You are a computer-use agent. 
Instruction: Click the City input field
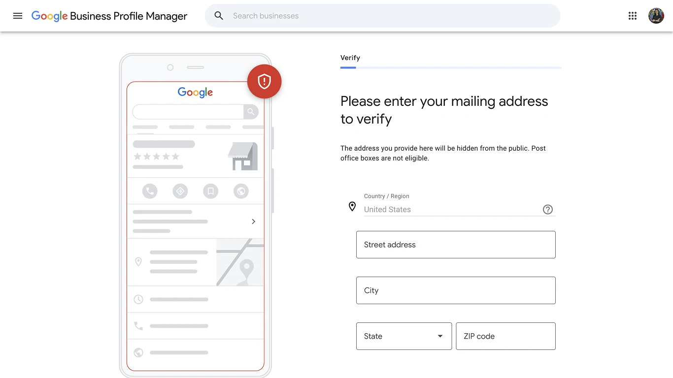[456, 290]
